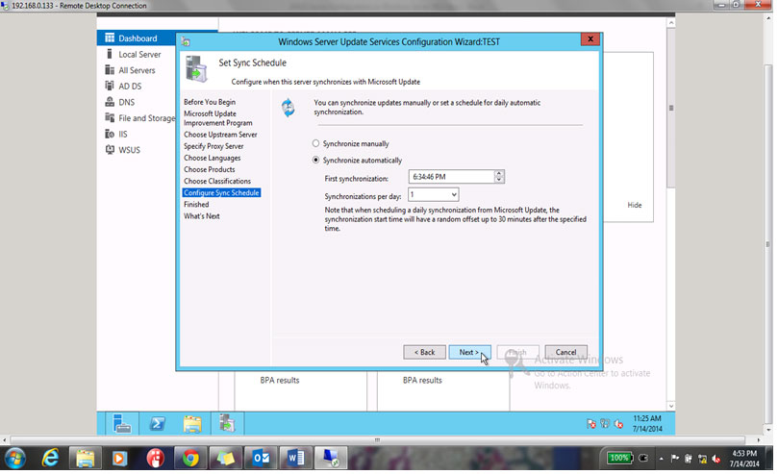The height and width of the screenshot is (474, 778).
Task: Go to Choose Products step
Action: click(209, 169)
